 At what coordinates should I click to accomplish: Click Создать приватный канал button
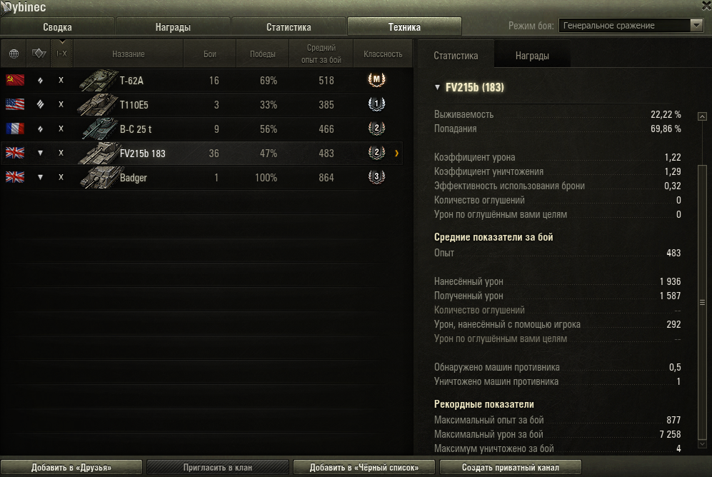511,467
